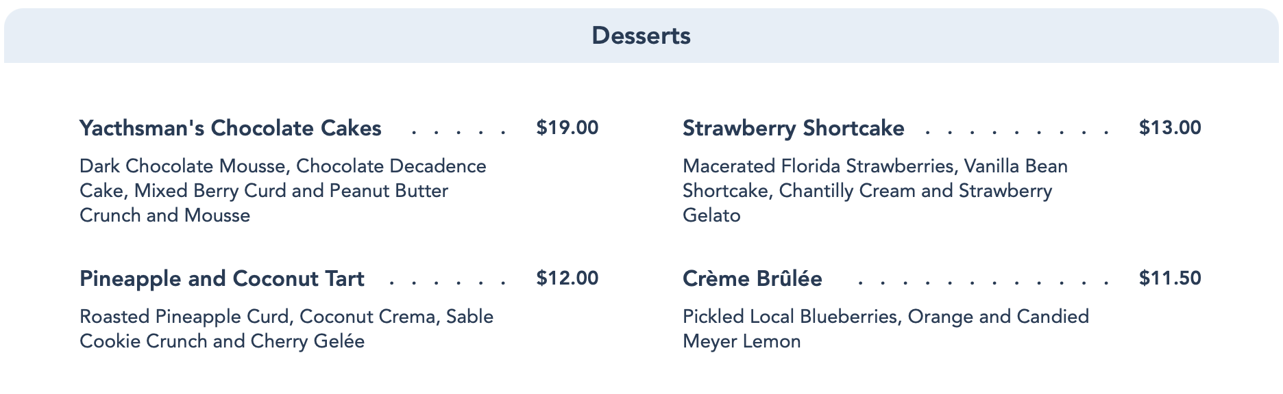
Task: Click the Pickled Local Blueberries description
Action: [x=886, y=329]
